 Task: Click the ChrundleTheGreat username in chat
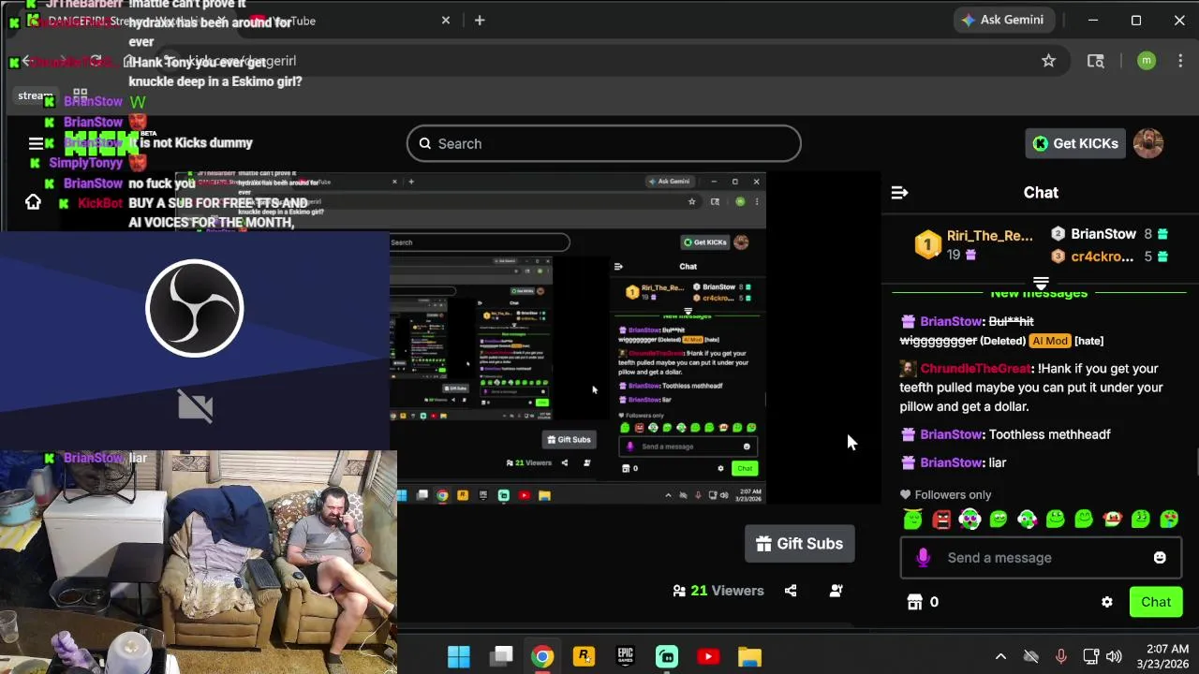coord(975,369)
